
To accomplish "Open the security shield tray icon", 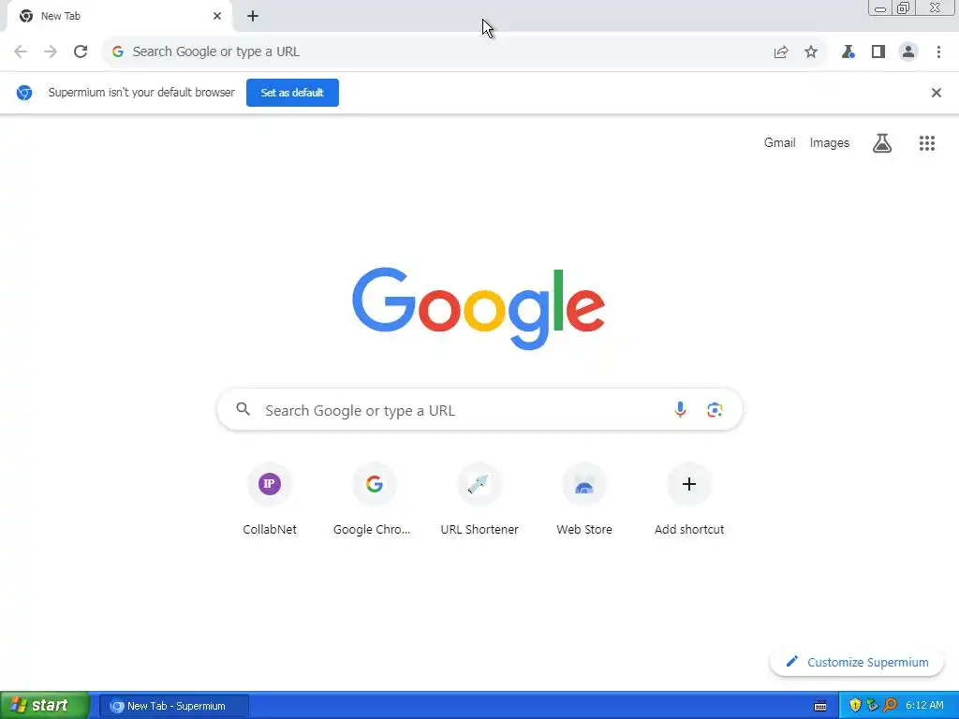I will (x=855, y=706).
